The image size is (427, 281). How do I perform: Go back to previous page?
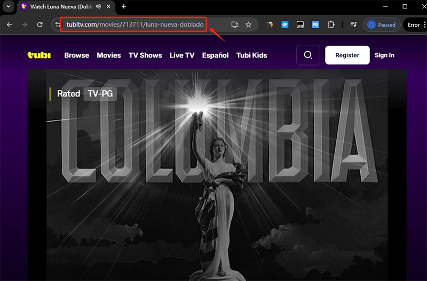(x=9, y=25)
